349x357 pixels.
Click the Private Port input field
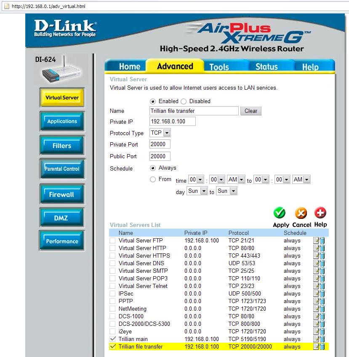pyautogui.click(x=160, y=144)
